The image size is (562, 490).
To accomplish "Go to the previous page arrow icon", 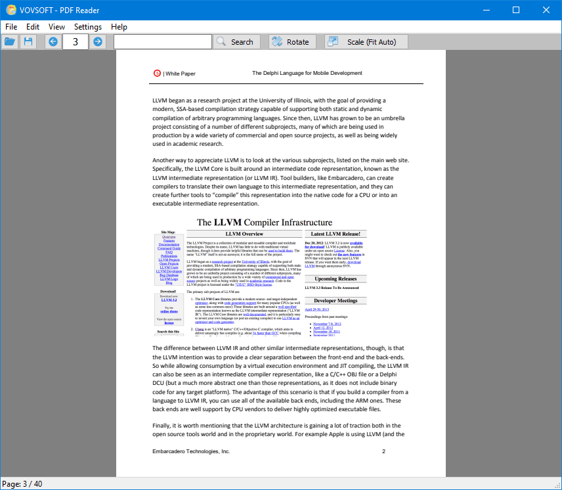I will point(53,41).
